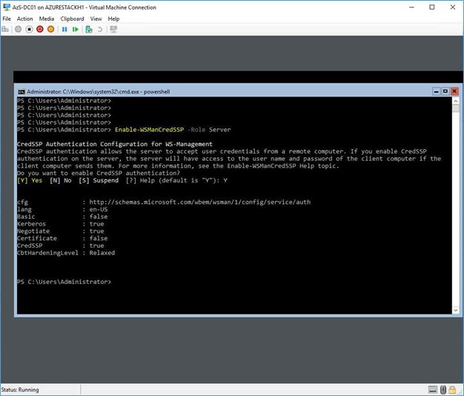This screenshot has height=396, width=464.
Task: Click the Enhanced Session toolbar icon
Action: click(113, 30)
